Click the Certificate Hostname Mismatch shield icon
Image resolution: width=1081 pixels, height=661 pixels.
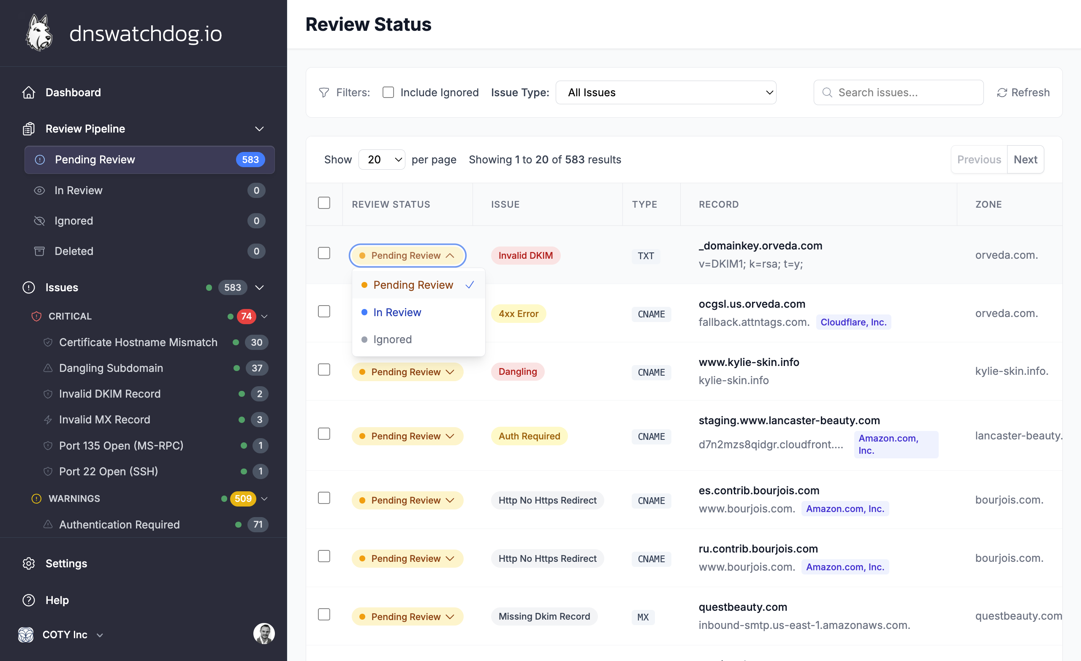pos(48,342)
